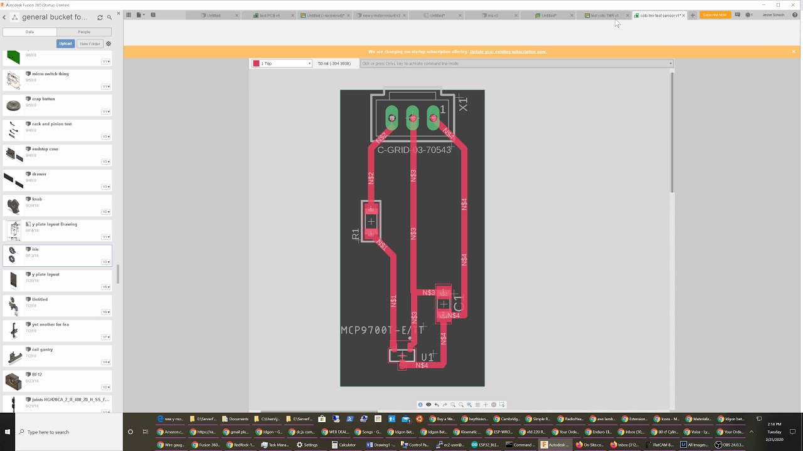Select the knob thumbnail
The width and height of the screenshot is (803, 451).
pyautogui.click(x=13, y=205)
